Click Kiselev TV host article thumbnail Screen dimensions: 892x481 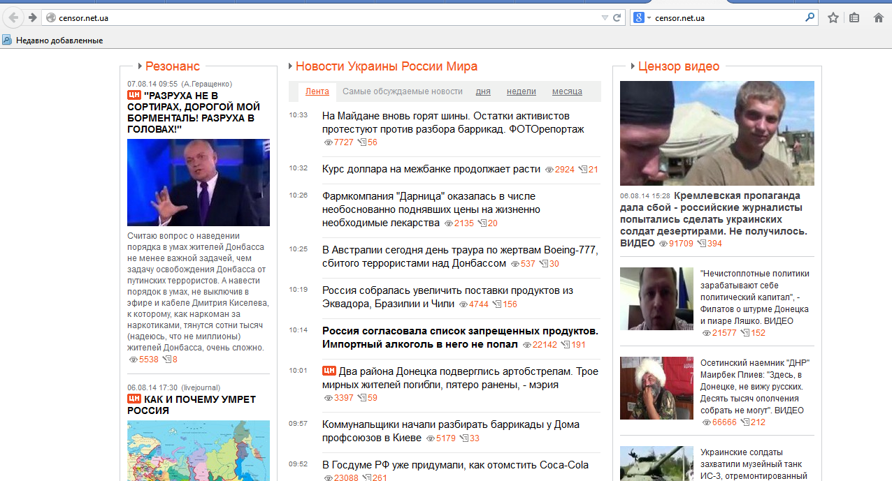[x=199, y=182]
